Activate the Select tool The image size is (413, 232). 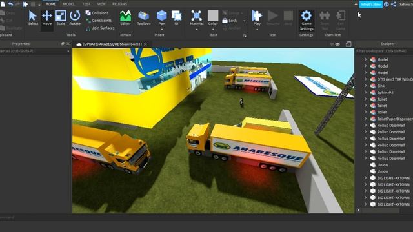[33, 18]
